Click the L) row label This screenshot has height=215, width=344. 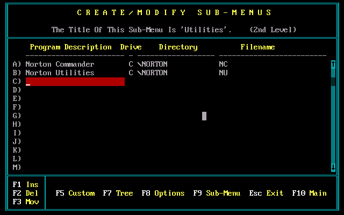click(17, 159)
